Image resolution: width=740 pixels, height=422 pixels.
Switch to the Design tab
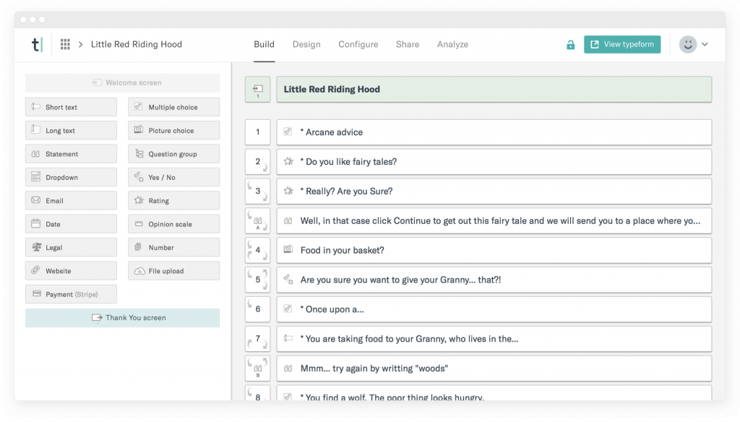tap(306, 44)
